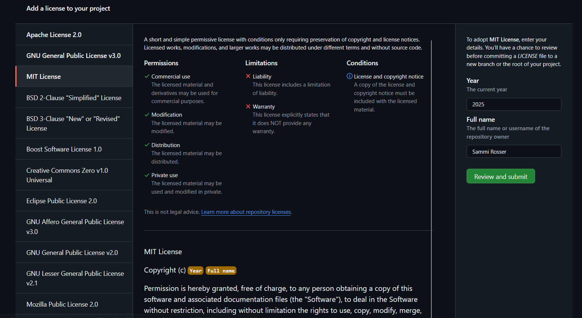582x318 pixels.
Task: Pick BSD 2-Clause "Simplified" License
Action: coord(74,98)
